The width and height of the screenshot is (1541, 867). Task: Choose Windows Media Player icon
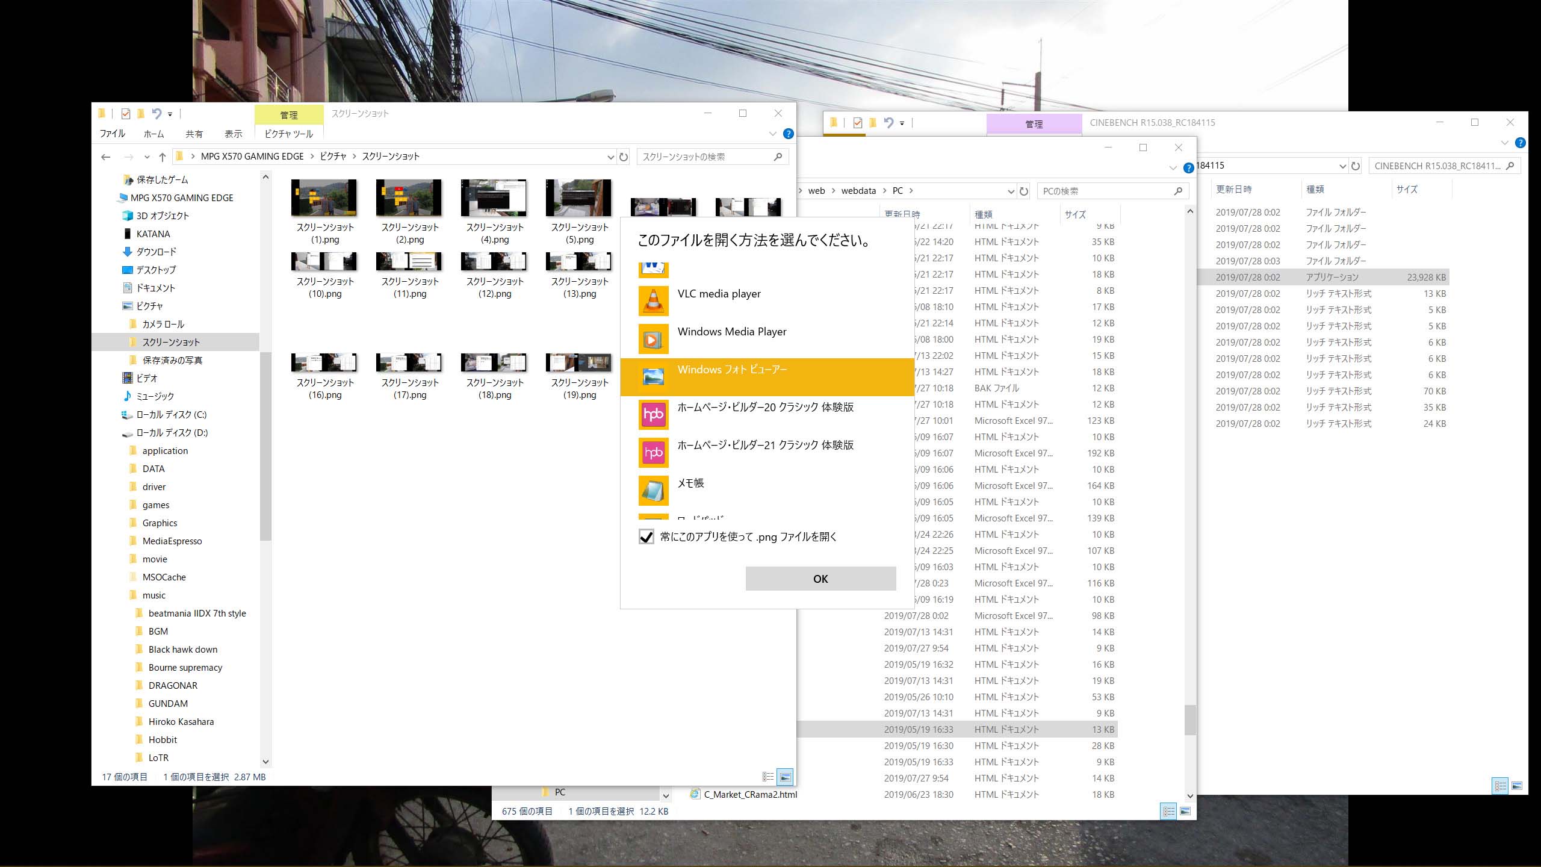(653, 339)
